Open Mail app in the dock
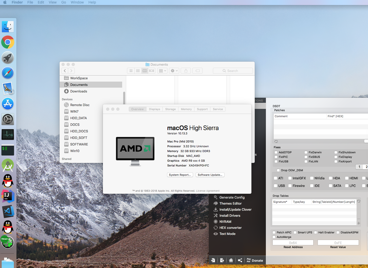The width and height of the screenshot is (368, 268). (x=8, y=89)
